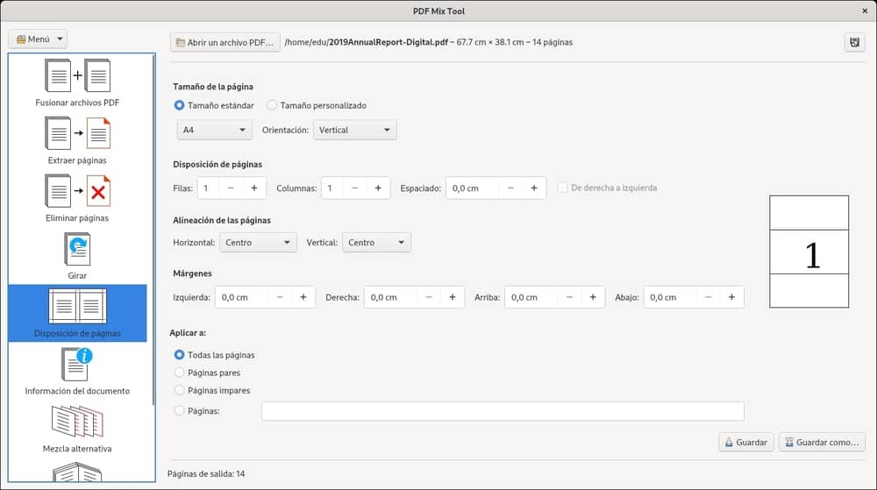This screenshot has height=490, width=877.
Task: Increase Filas with the plus button
Action: point(254,188)
